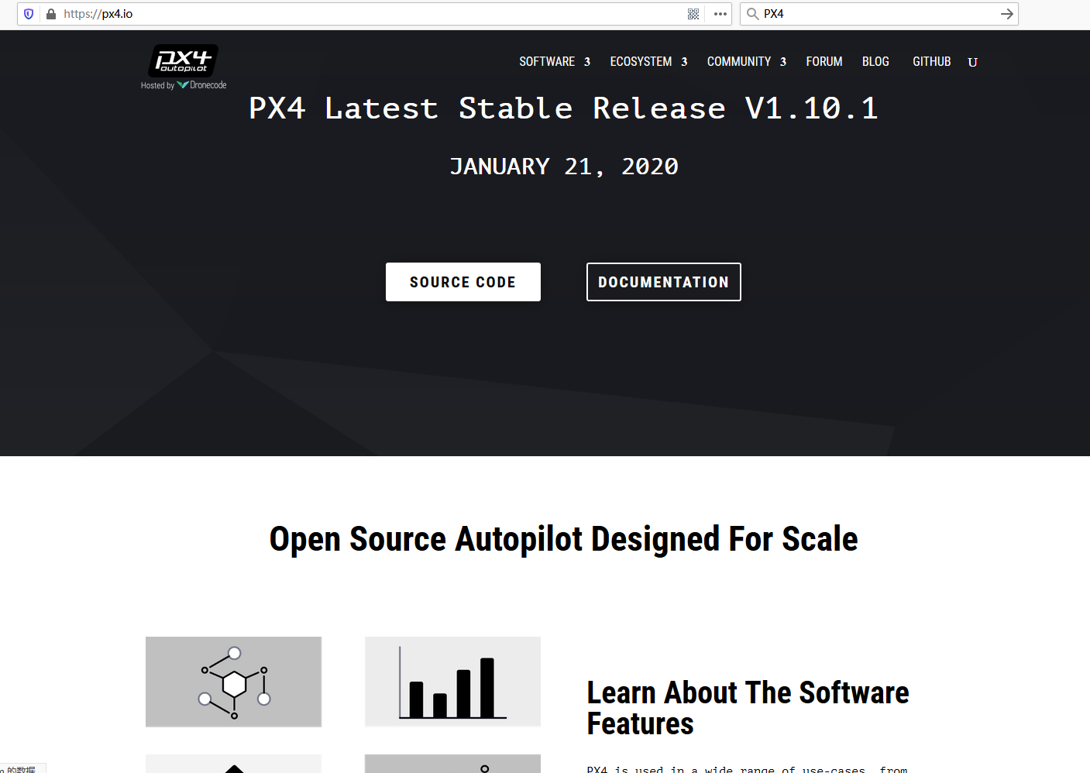Click the Open Source Autopilot Designed For Scale heading
The image size is (1090, 773).
[564, 539]
